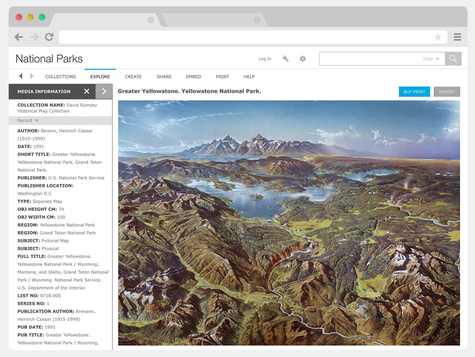Viewport: 475px width, 357px height.
Task: Open the browser hamburger menu
Action: pos(457,37)
